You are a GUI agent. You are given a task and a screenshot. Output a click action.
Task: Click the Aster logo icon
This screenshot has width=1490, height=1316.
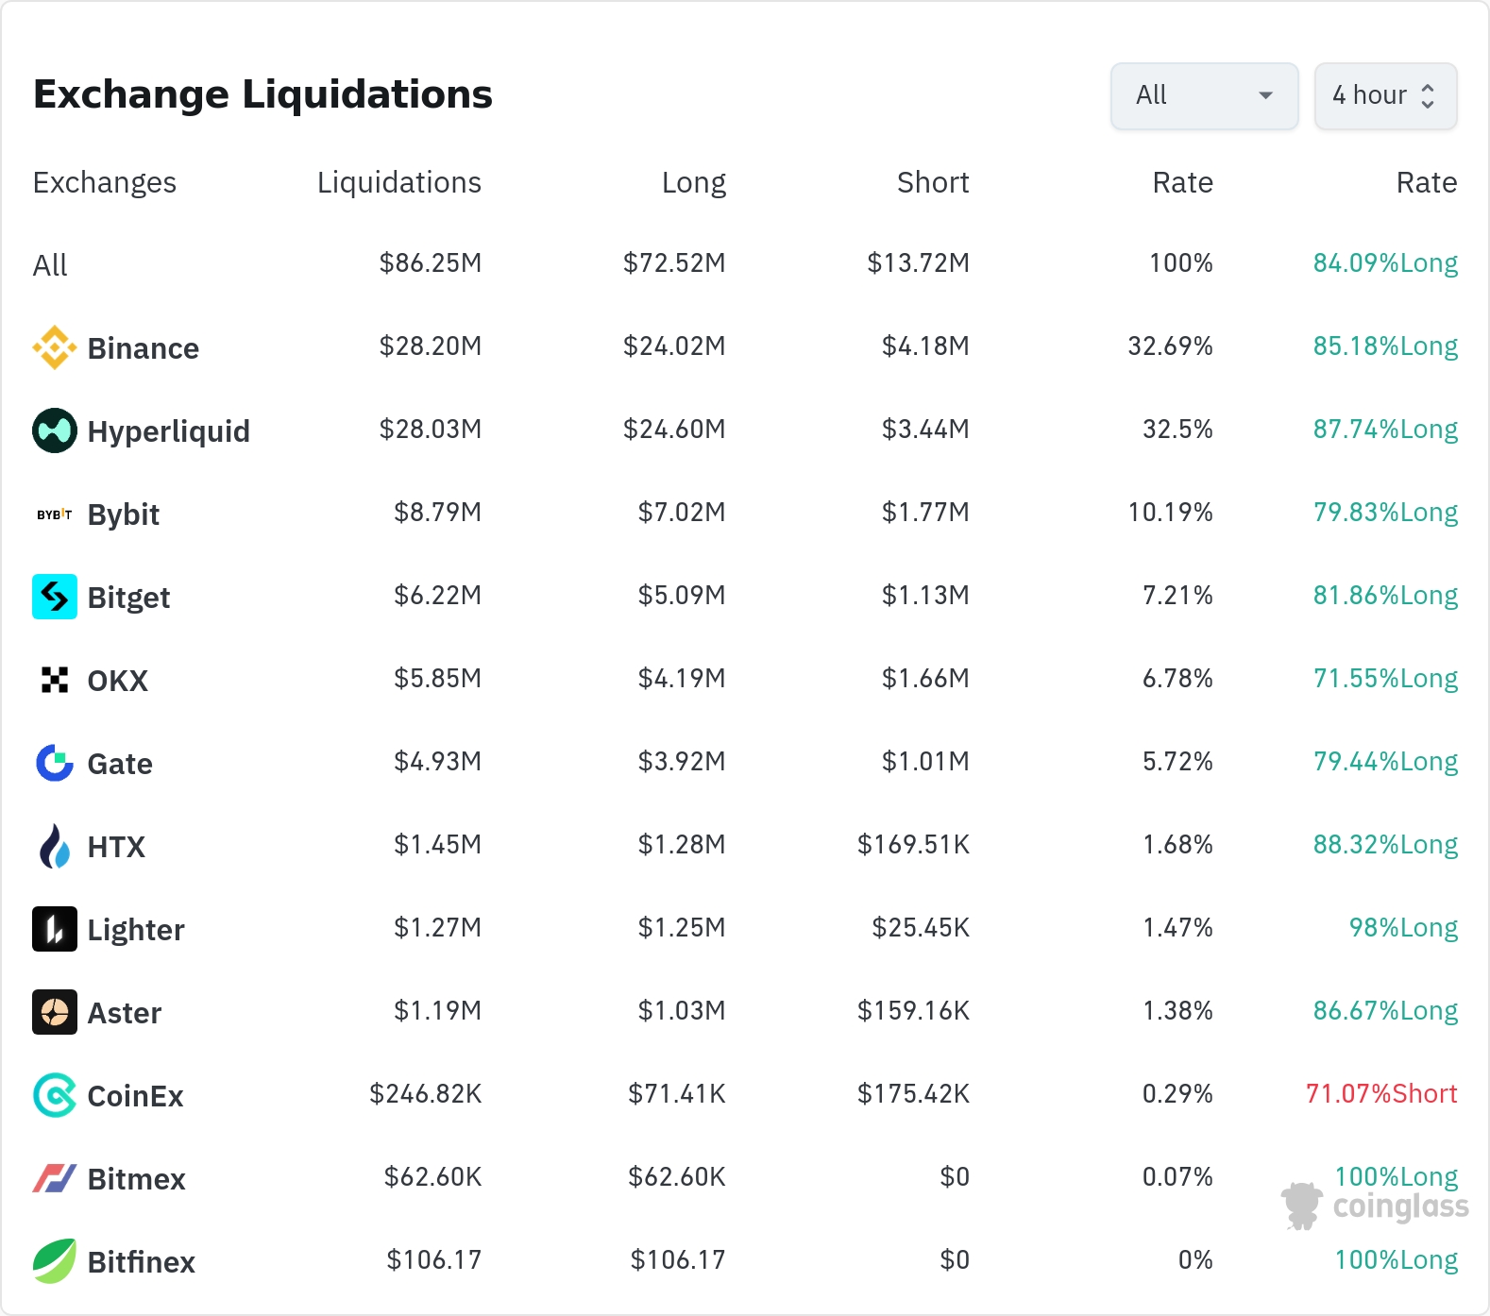point(55,1012)
